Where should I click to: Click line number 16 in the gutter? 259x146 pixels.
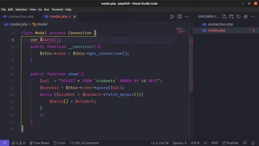click(x=12, y=115)
